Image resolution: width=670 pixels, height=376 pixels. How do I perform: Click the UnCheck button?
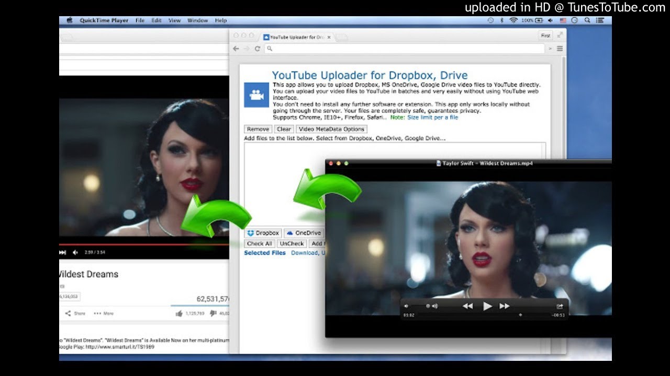pos(292,243)
